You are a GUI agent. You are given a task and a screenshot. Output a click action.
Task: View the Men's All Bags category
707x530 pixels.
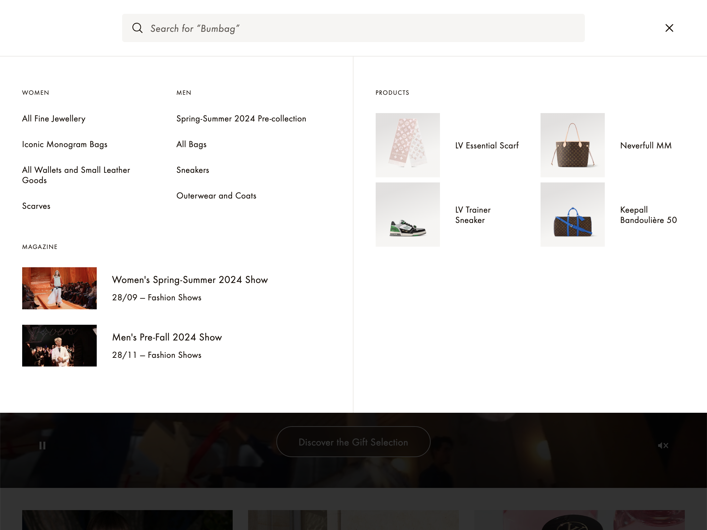pos(191,144)
